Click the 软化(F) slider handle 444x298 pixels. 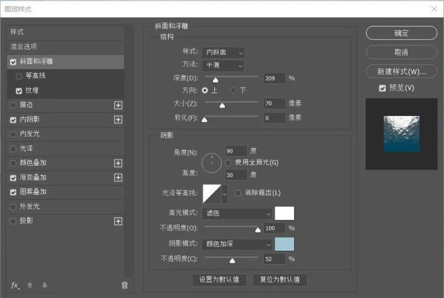click(x=205, y=120)
